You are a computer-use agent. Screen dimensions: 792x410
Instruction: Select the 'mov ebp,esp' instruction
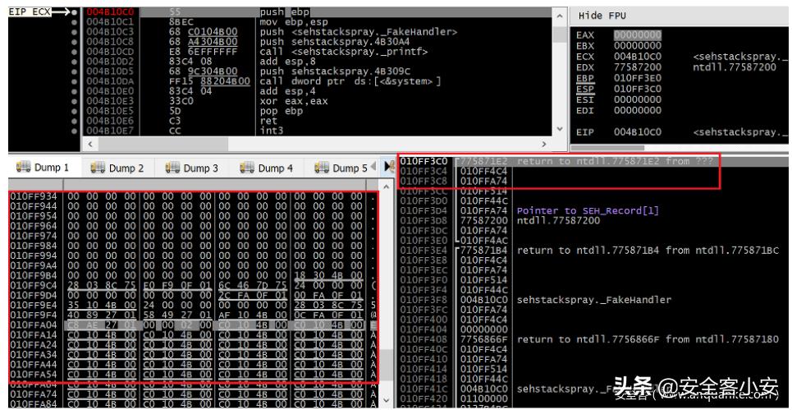pyautogui.click(x=294, y=21)
